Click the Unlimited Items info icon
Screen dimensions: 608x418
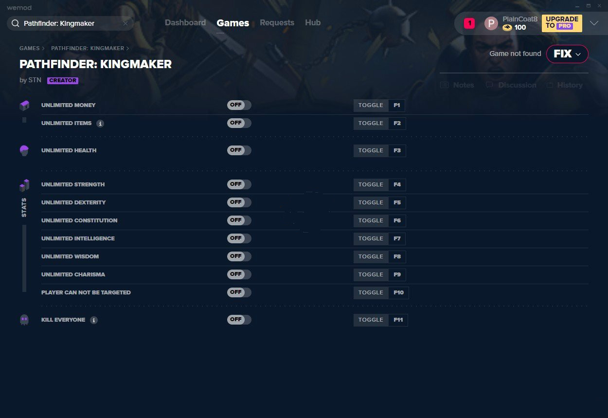(100, 124)
